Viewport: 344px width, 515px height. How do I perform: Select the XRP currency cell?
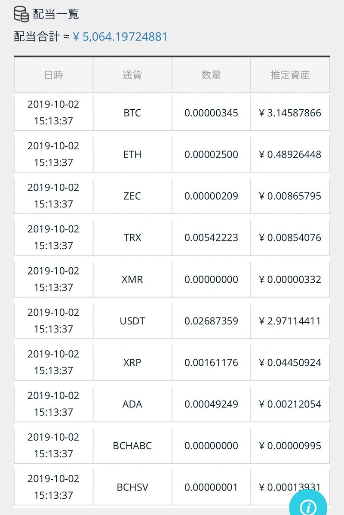pos(132,363)
